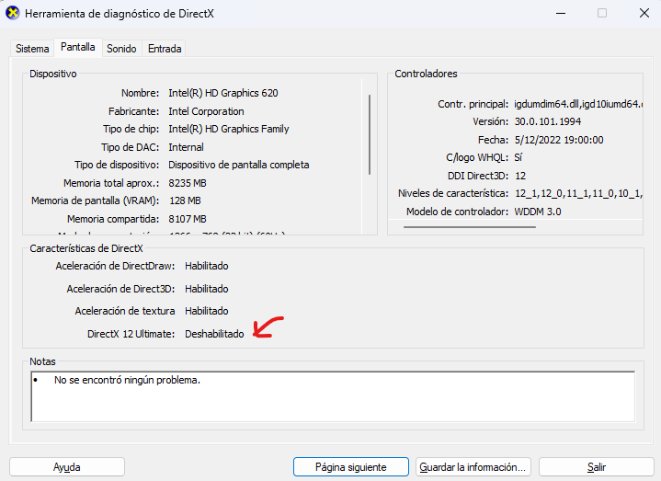Click the Aceleración de textura label
The width and height of the screenshot is (661, 481).
click(x=125, y=311)
